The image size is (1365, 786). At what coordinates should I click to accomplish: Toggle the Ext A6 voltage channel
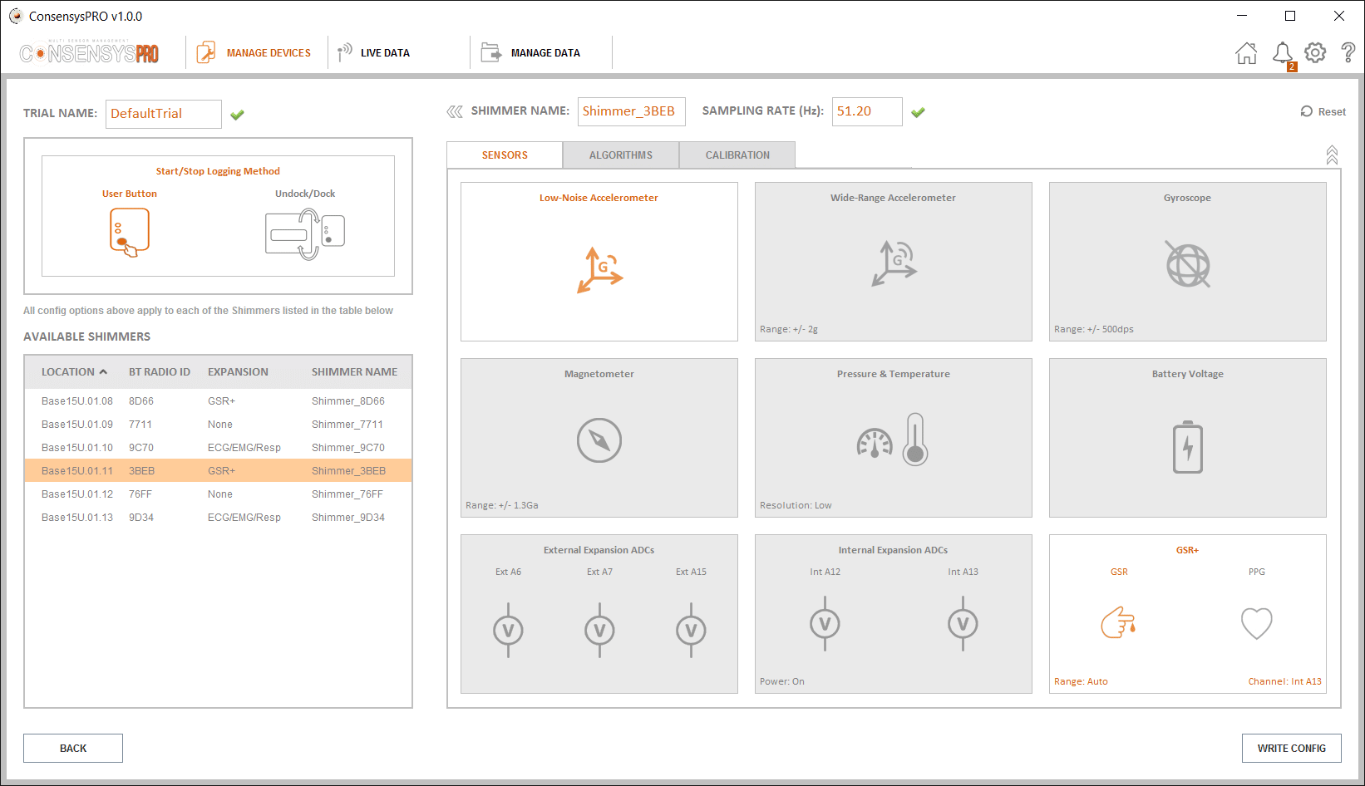click(x=509, y=631)
